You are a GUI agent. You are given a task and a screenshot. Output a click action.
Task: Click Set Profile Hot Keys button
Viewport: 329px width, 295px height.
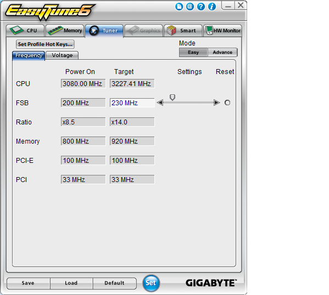click(x=45, y=44)
